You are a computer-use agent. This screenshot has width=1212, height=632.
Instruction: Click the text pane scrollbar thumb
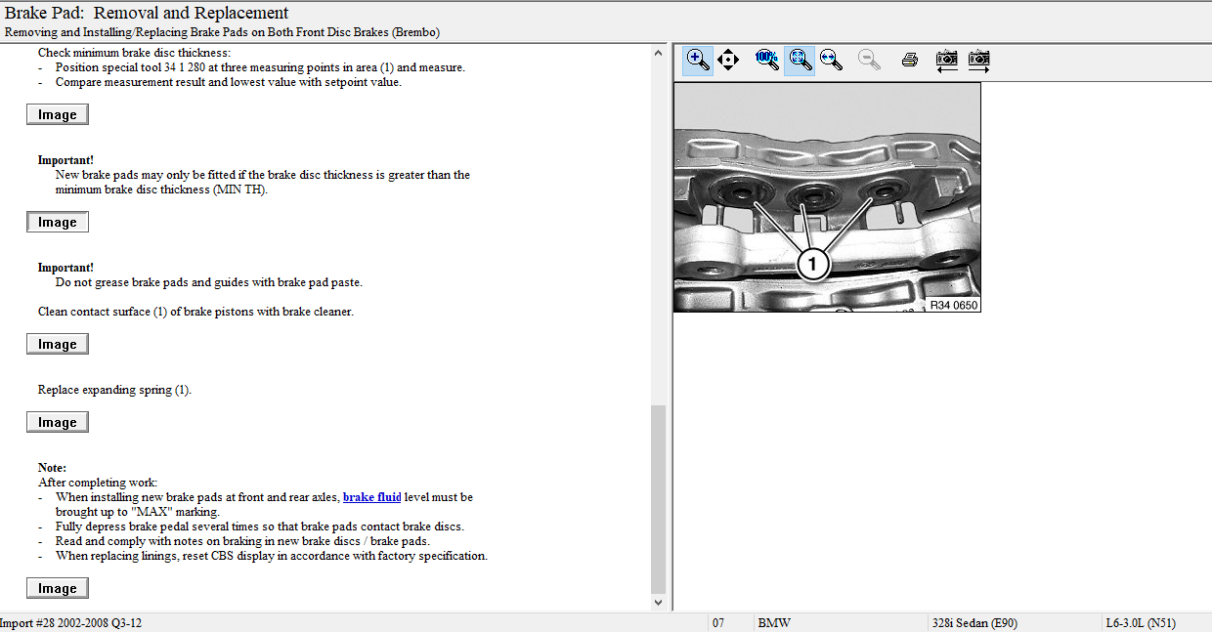click(x=658, y=498)
